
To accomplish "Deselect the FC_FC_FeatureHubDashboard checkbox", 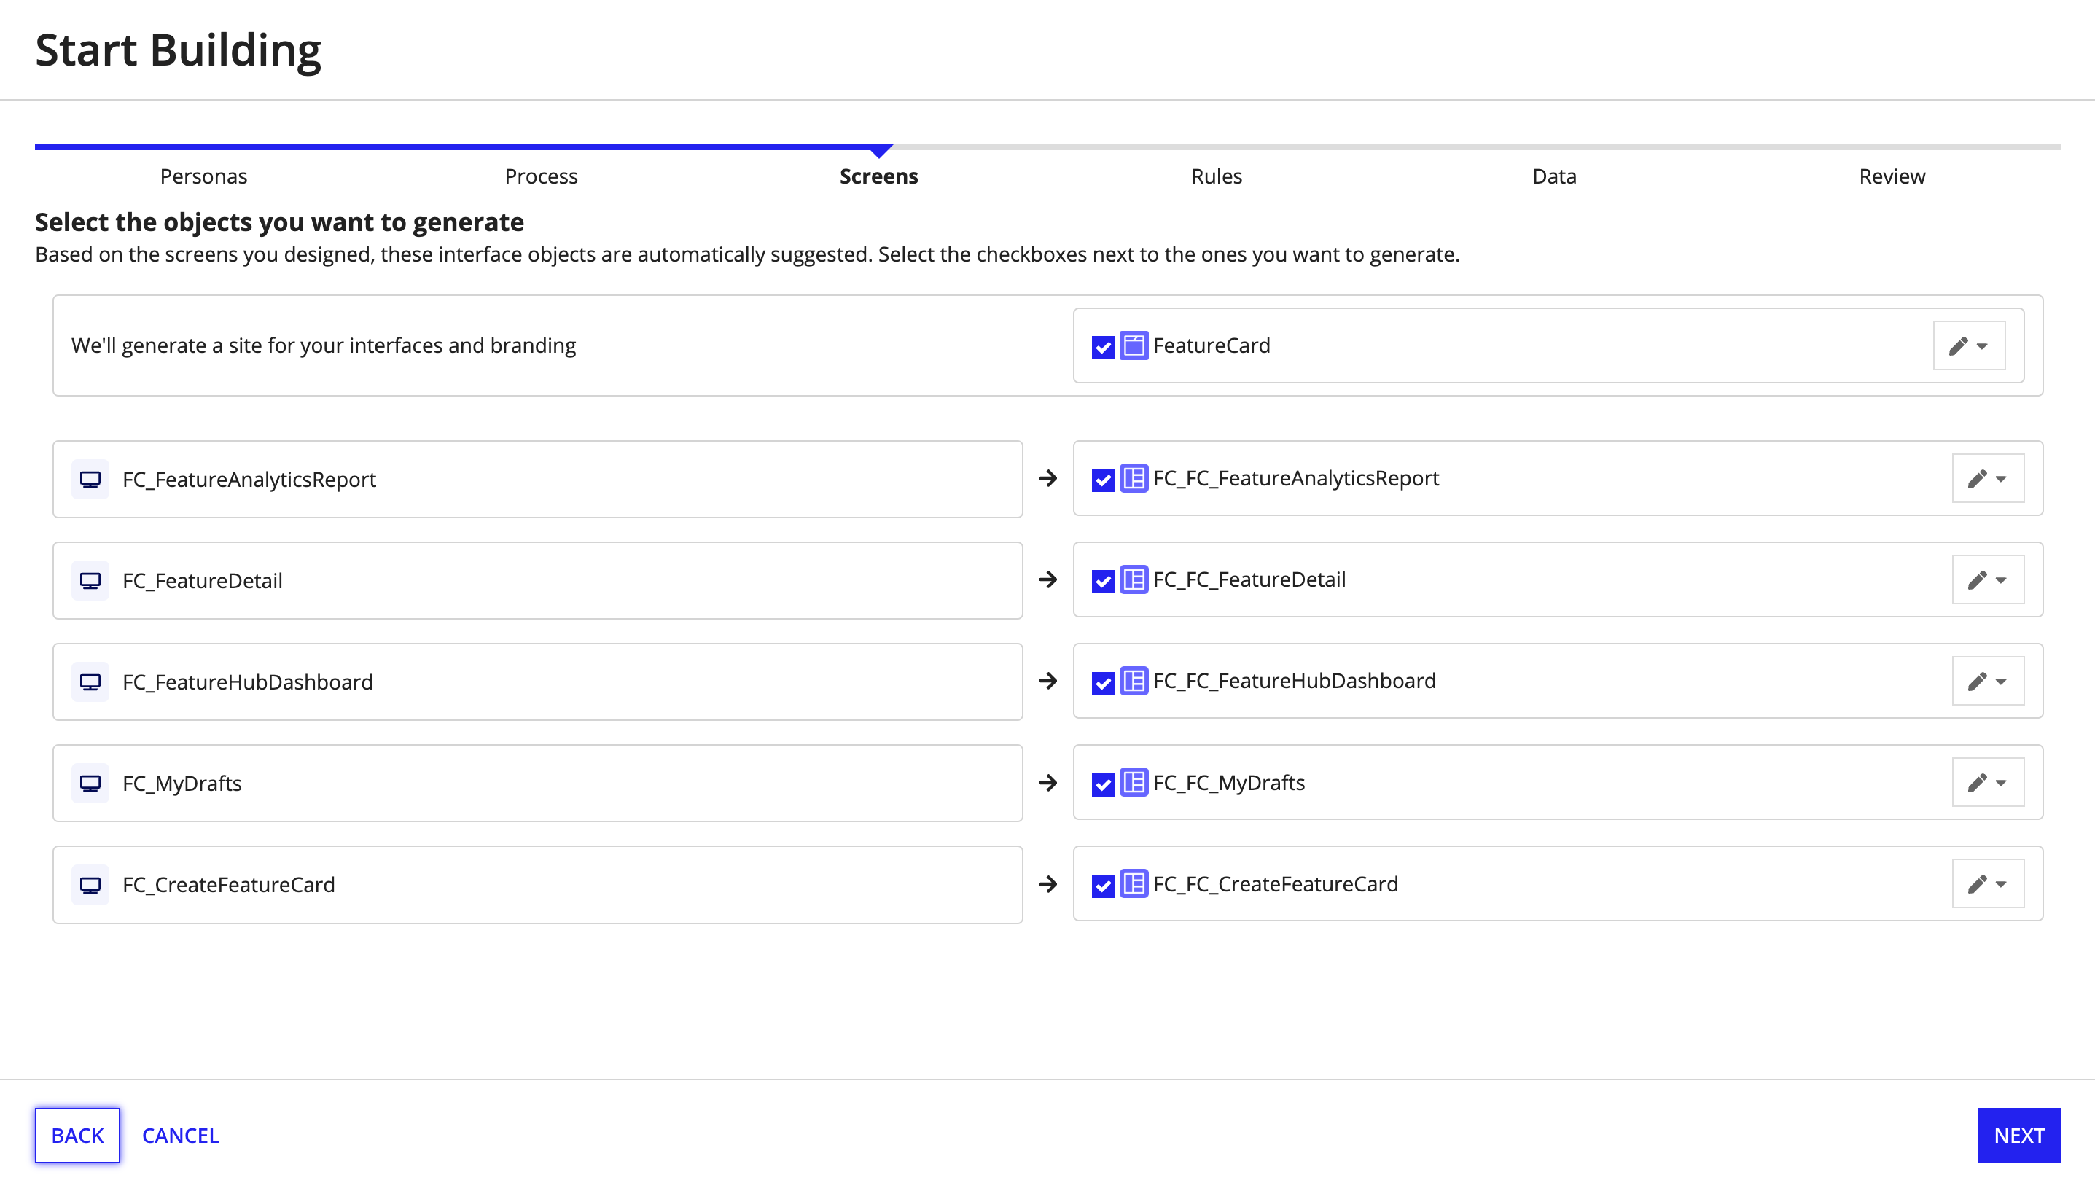I will pyautogui.click(x=1103, y=683).
